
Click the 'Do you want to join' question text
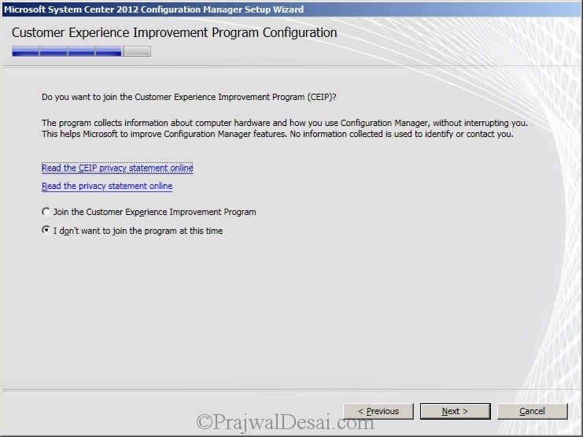pos(189,97)
